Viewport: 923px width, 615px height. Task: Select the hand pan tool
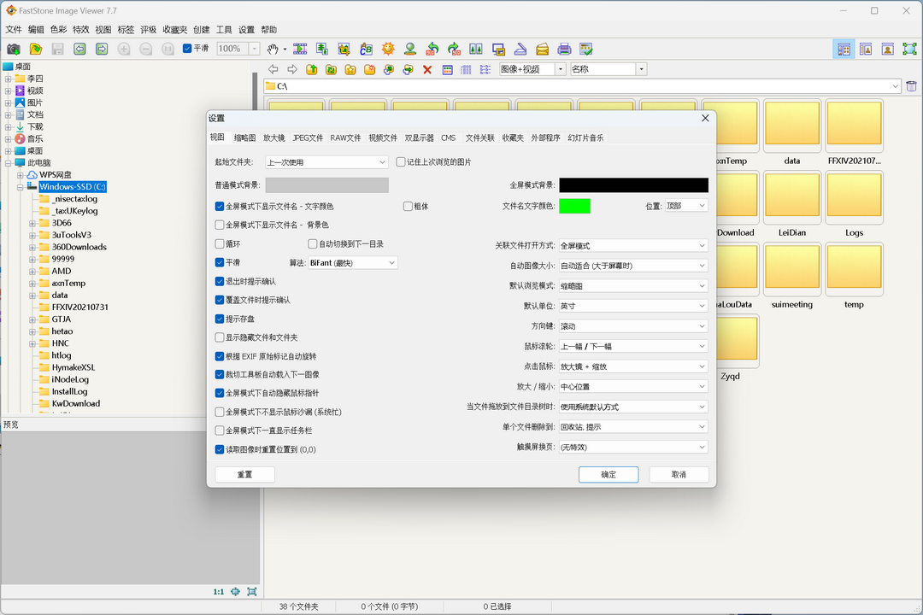tap(271, 49)
